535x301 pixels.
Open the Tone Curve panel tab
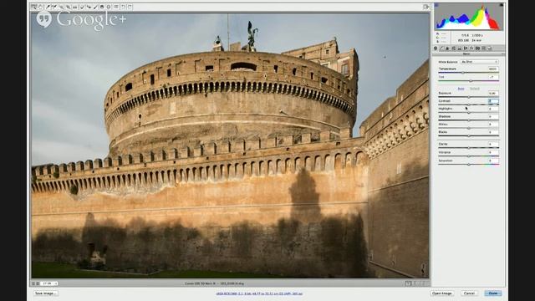pos(441,48)
